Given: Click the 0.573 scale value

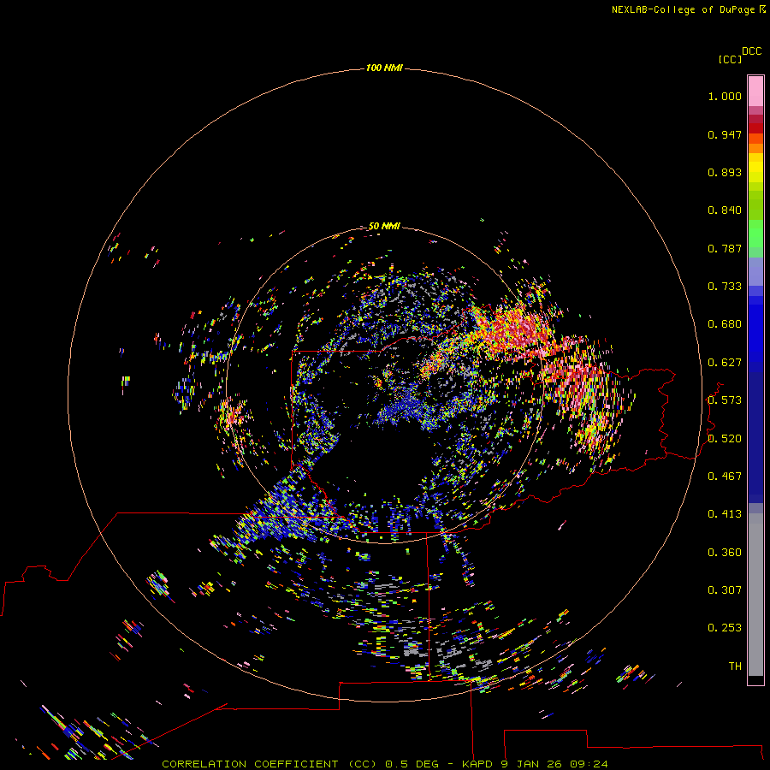Looking at the screenshot, I should pos(725,400).
